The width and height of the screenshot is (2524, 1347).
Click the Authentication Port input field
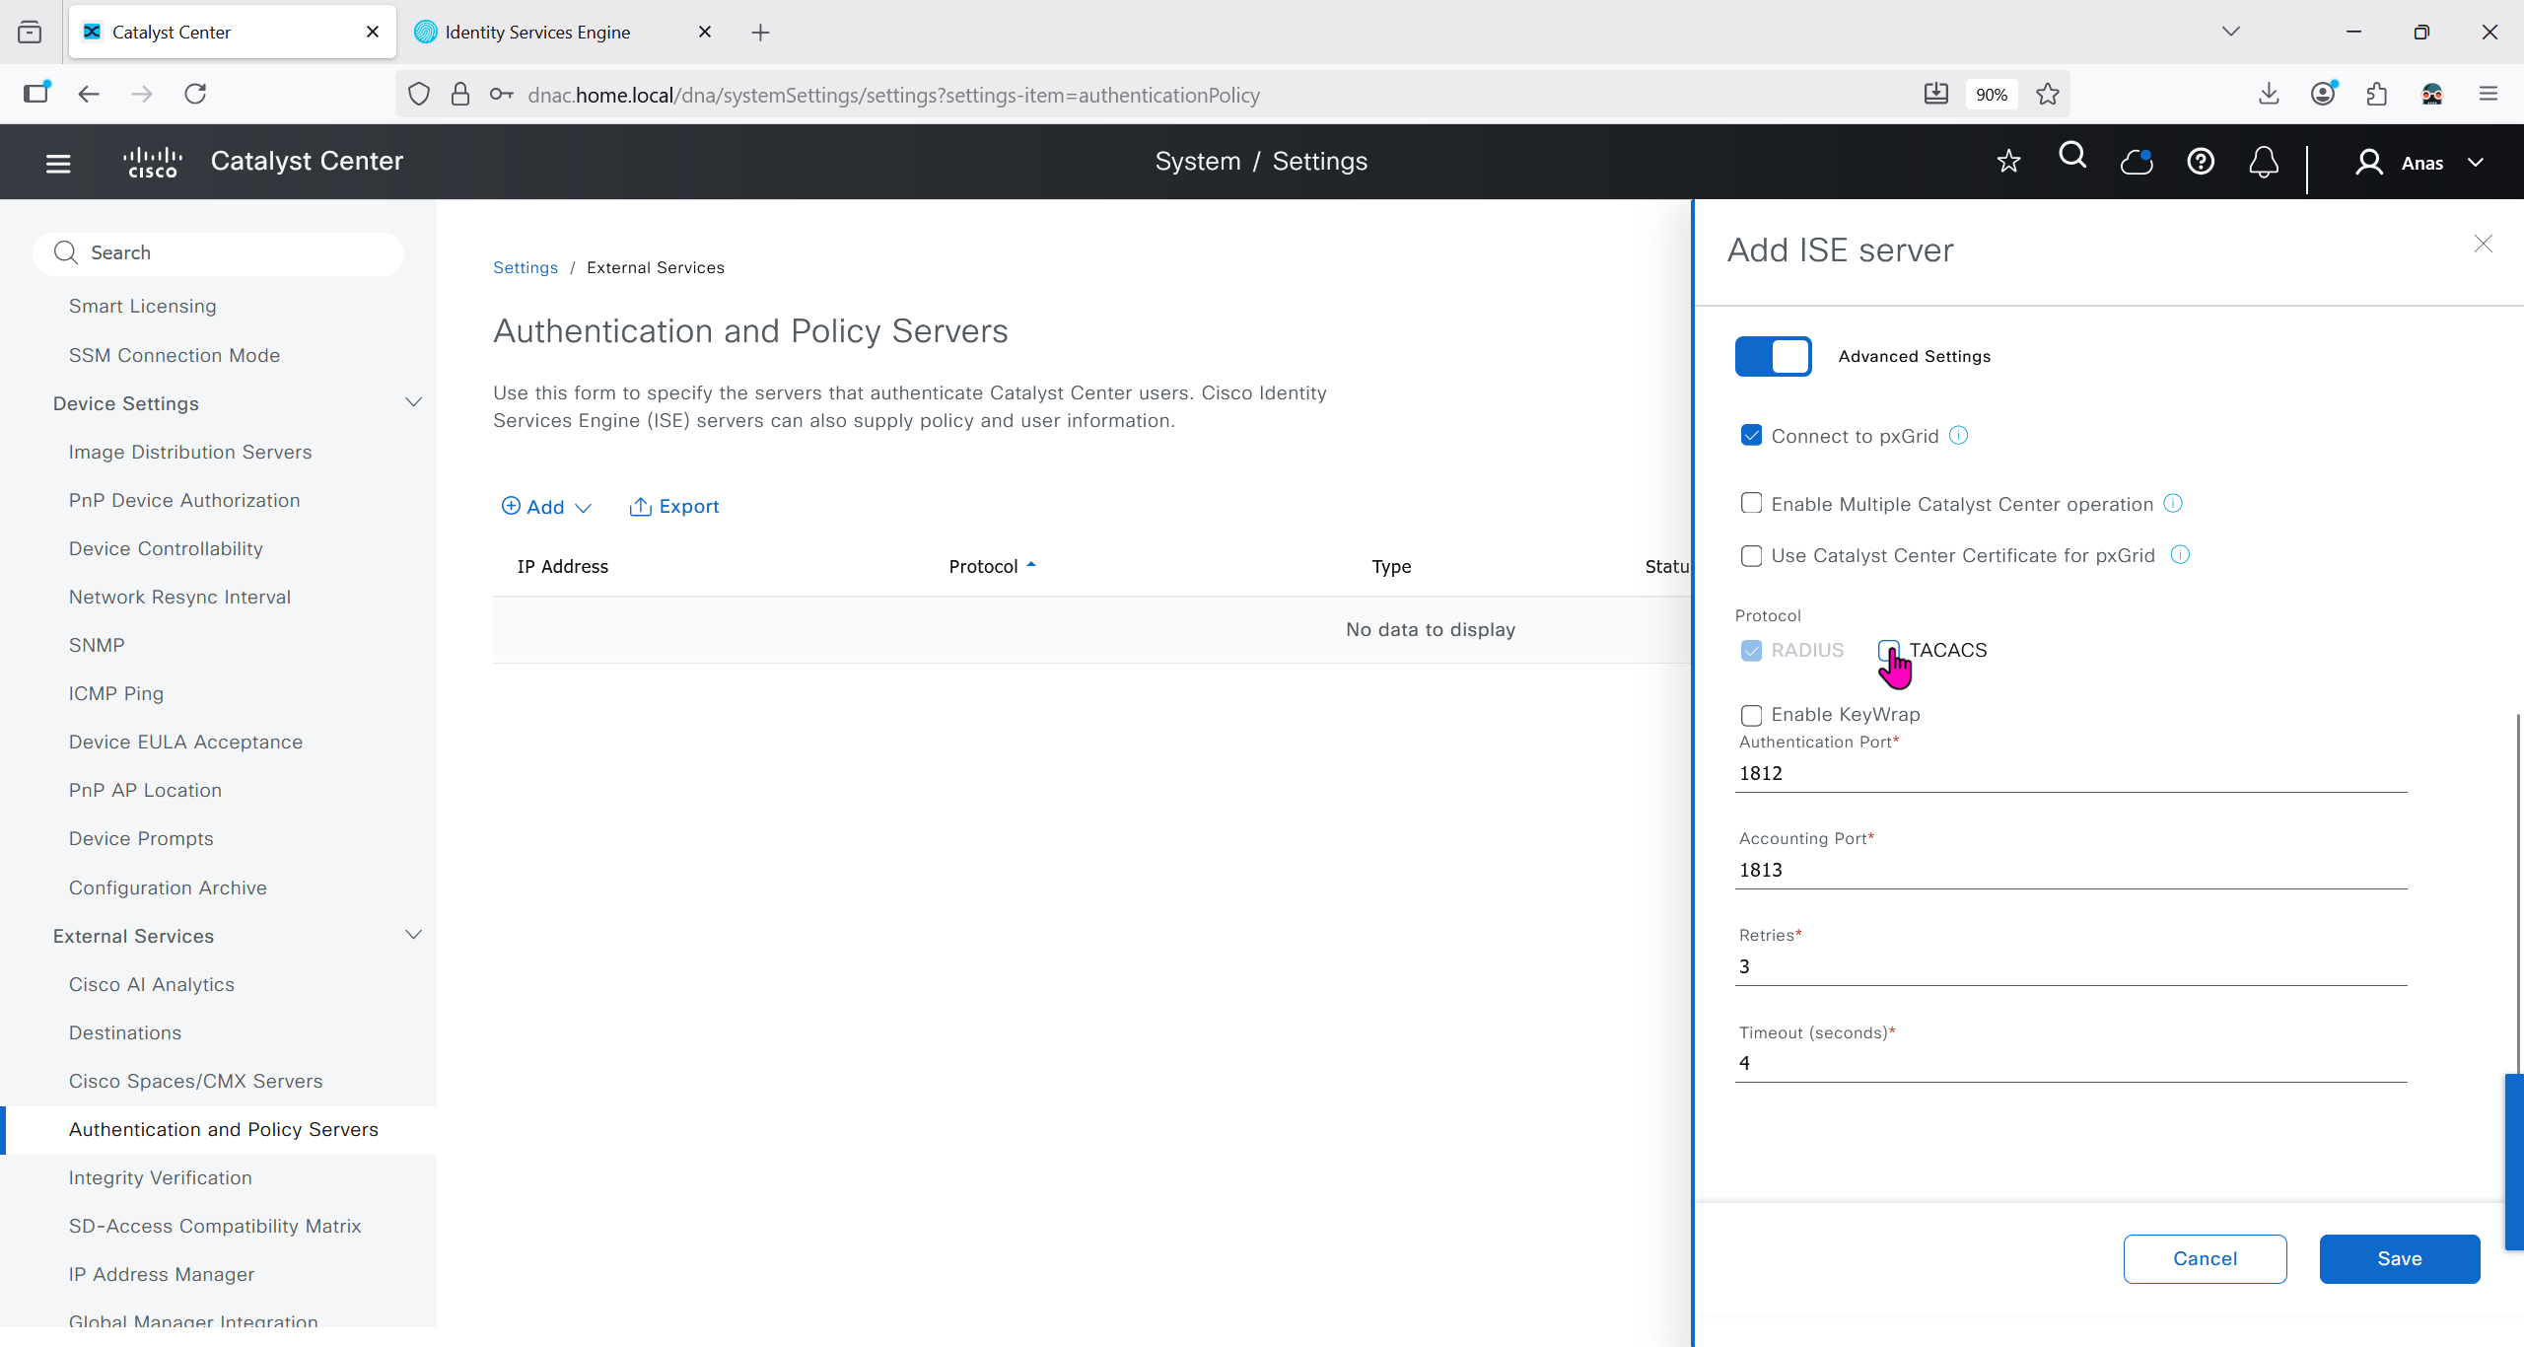click(x=2069, y=773)
